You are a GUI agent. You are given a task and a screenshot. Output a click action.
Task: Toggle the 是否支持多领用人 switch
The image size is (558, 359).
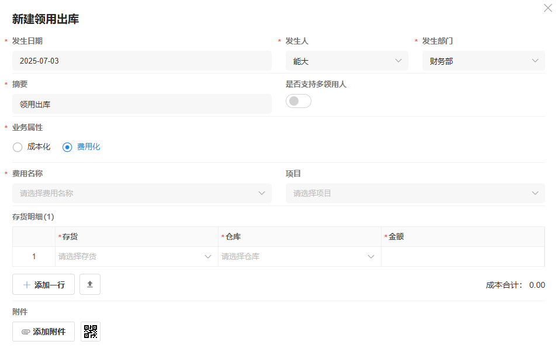coord(298,101)
